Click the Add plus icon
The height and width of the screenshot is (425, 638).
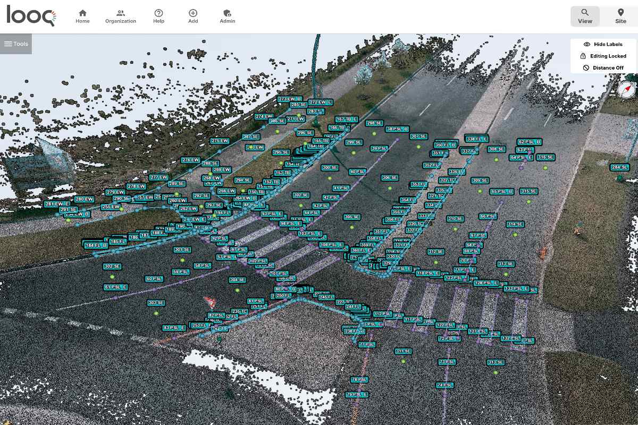click(192, 16)
